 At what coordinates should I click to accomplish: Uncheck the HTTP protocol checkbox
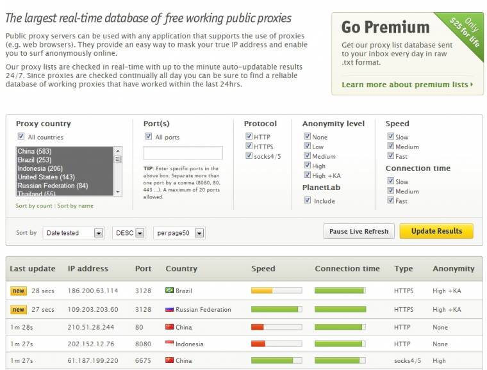click(x=249, y=136)
